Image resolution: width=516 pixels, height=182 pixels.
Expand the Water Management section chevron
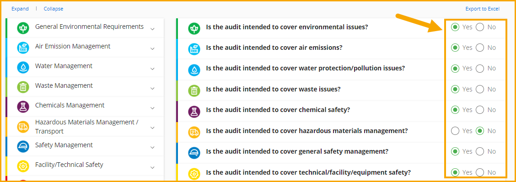click(152, 69)
